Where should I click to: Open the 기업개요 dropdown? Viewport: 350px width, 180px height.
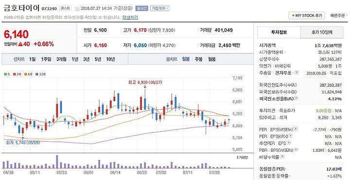point(160,8)
